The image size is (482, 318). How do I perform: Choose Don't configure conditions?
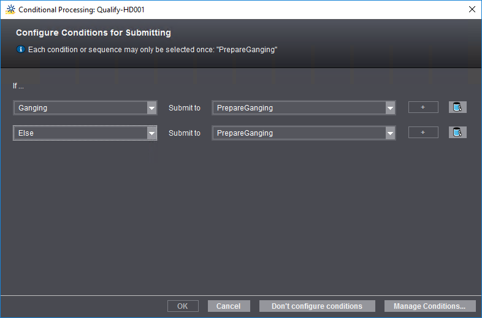click(316, 306)
